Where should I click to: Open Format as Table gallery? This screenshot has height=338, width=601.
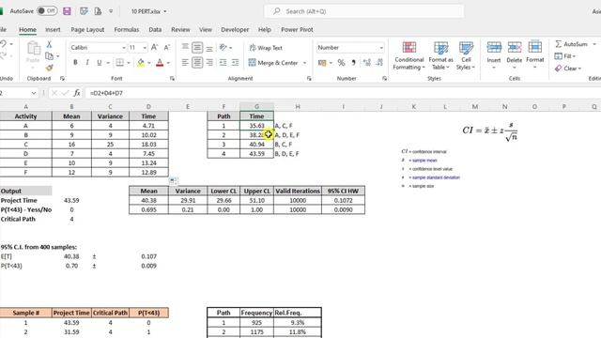click(x=440, y=56)
